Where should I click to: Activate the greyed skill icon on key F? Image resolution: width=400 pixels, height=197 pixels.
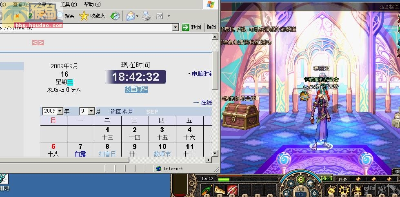click(369, 190)
